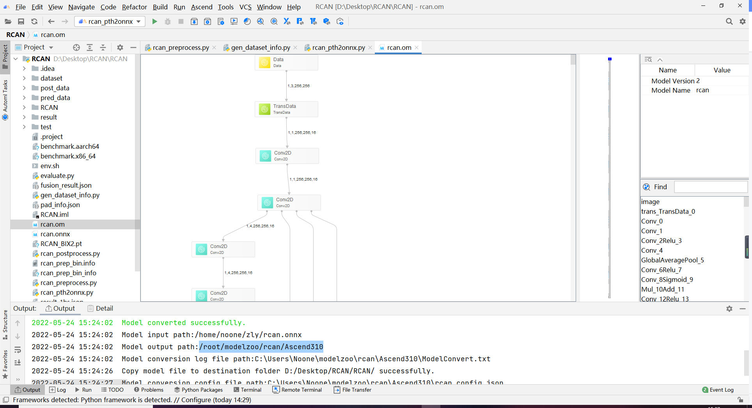Open the Problems tool window

(x=149, y=390)
